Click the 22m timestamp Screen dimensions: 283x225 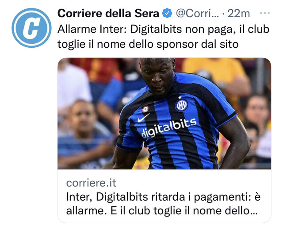pyautogui.click(x=239, y=14)
